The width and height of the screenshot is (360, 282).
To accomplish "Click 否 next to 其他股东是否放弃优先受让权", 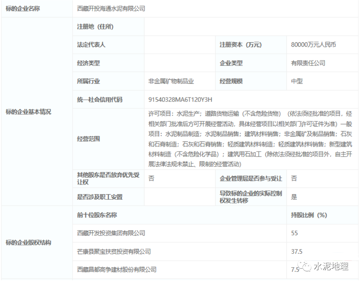I will [151, 178].
